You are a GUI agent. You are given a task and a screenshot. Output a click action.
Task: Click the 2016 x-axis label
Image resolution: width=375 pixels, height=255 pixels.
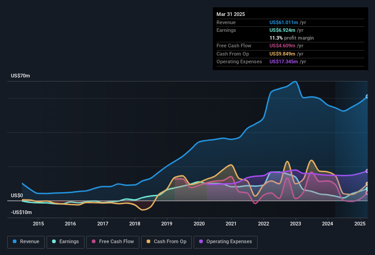(70, 224)
